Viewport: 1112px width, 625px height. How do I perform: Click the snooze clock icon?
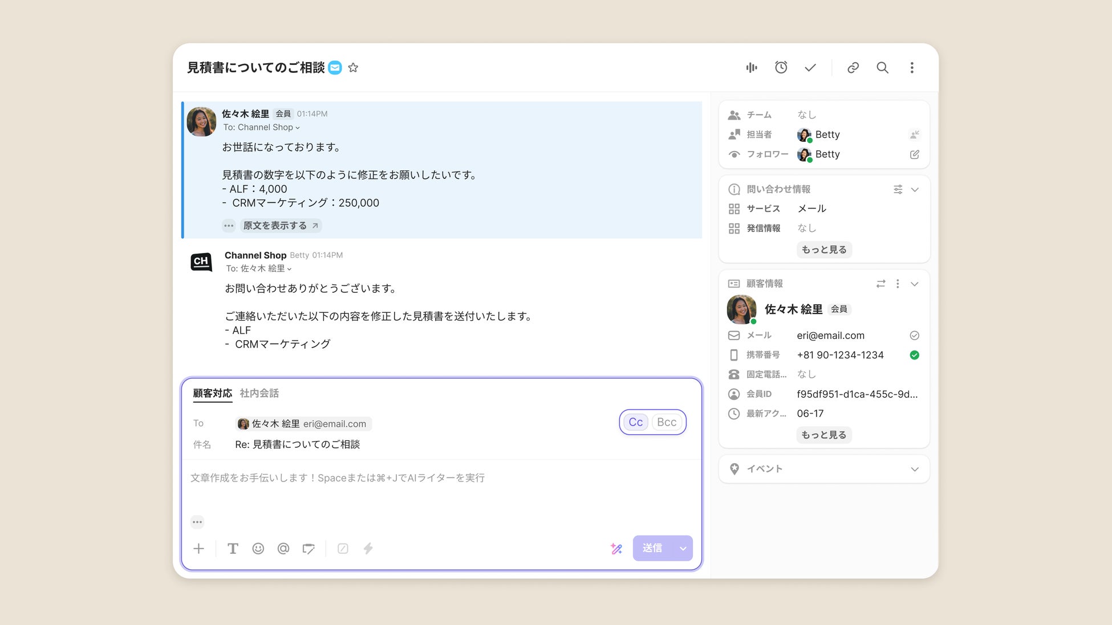tap(781, 68)
